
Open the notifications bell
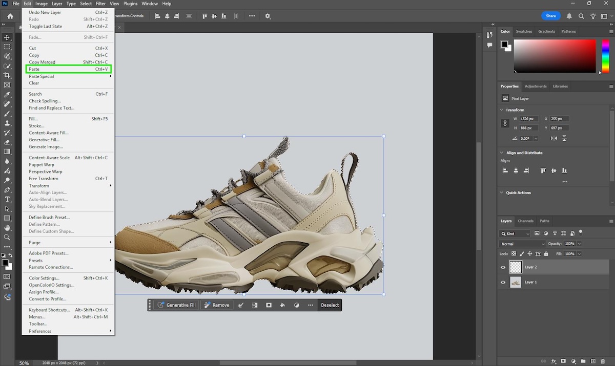coord(569,16)
